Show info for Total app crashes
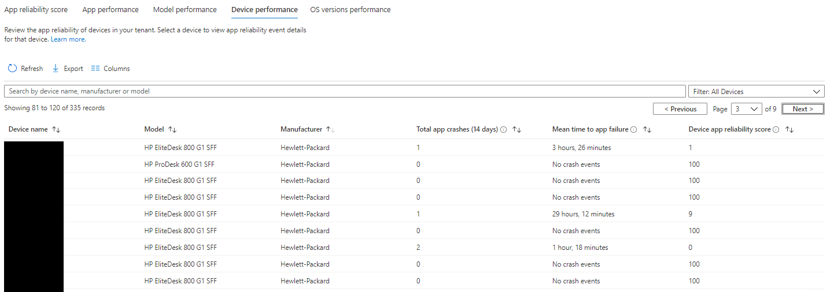This screenshot has height=292, width=834. 504,130
